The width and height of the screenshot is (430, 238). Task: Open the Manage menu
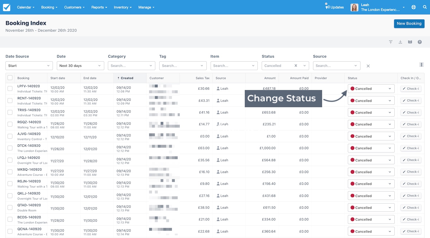[146, 7]
